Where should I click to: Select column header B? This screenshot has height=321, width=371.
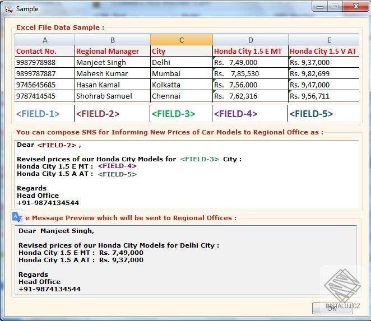click(x=113, y=40)
